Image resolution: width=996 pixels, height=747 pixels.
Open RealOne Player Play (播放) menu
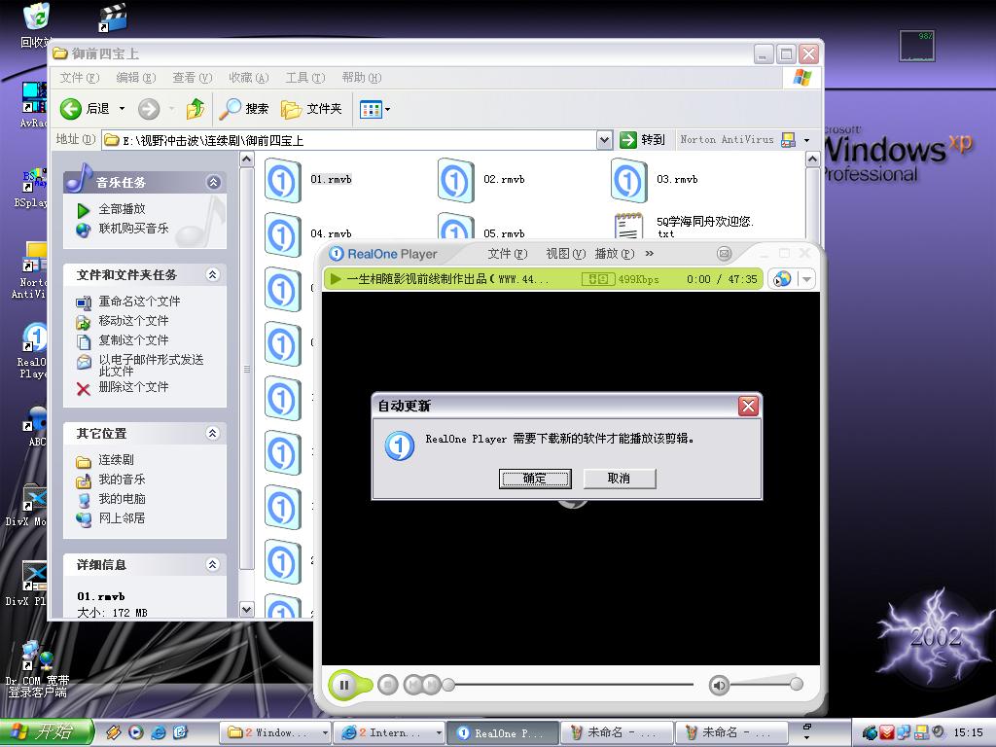click(x=615, y=254)
